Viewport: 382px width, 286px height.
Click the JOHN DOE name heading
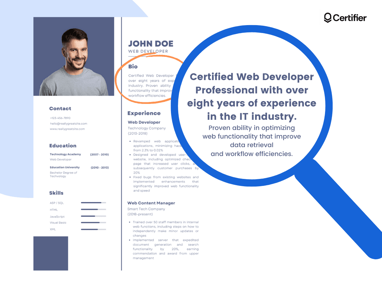151,44
